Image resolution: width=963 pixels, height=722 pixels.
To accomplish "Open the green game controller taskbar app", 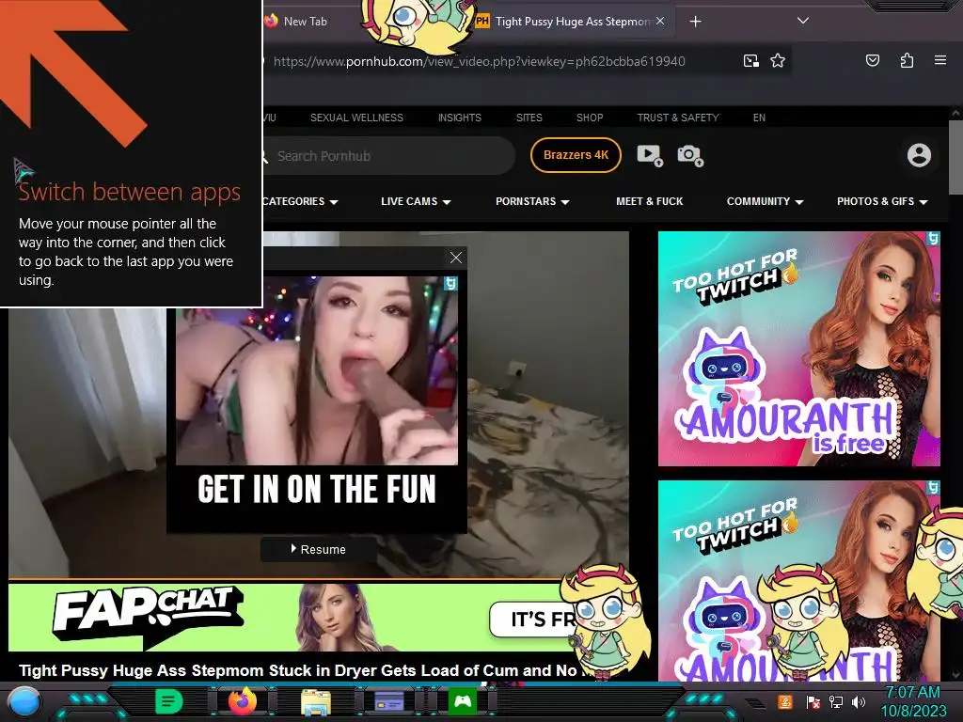I will (463, 701).
